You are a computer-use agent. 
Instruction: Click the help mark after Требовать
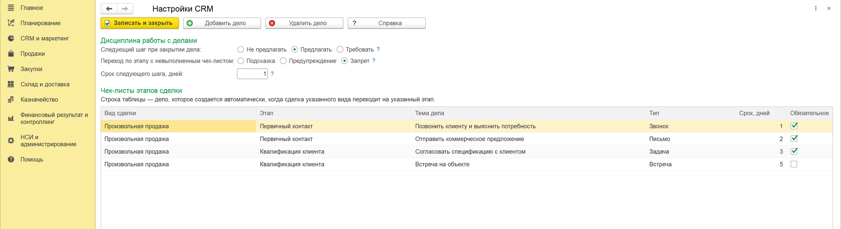coord(378,49)
